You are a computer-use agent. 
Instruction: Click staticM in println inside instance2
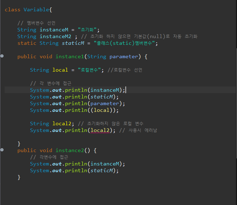click(x=102, y=170)
